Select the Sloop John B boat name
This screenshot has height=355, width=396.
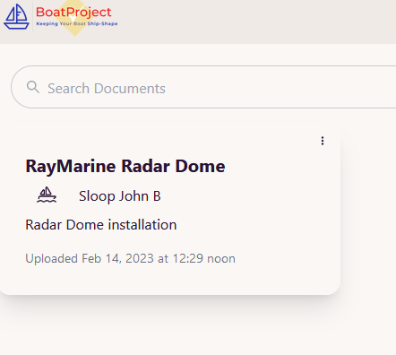coord(120,196)
